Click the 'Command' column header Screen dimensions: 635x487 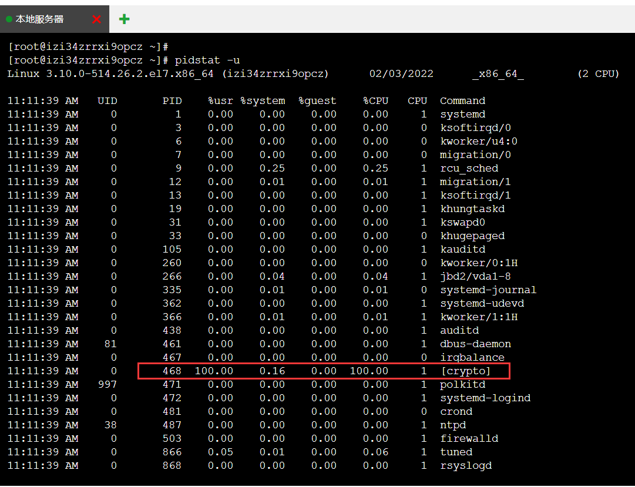pos(463,101)
